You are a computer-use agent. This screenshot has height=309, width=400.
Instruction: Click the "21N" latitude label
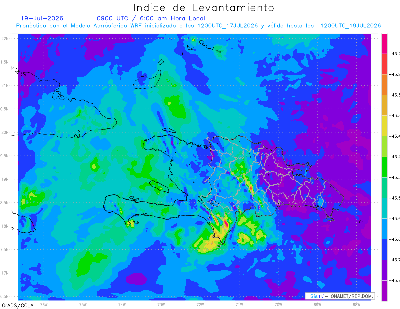6,85
